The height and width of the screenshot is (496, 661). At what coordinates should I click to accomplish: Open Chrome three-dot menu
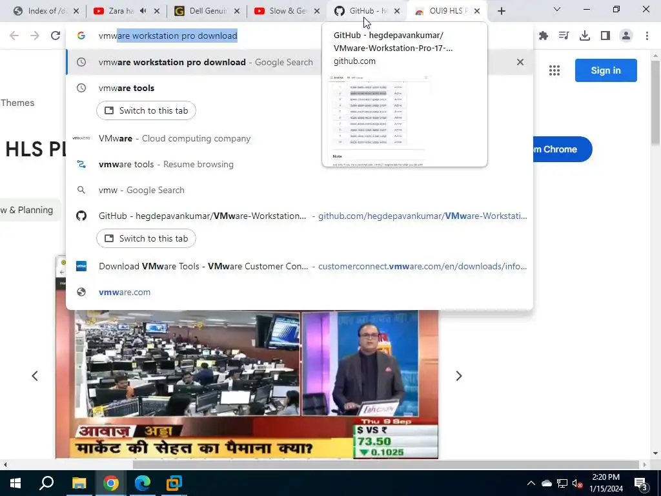click(647, 36)
